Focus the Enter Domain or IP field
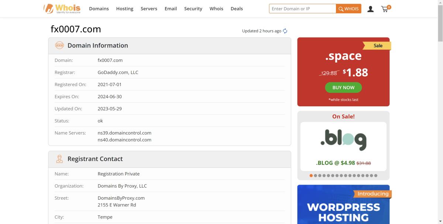This screenshot has width=443, height=224. [x=302, y=9]
